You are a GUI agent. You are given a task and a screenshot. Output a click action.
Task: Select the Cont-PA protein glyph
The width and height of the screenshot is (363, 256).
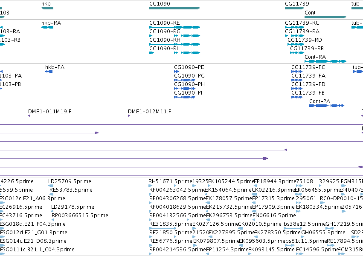[x=327, y=106]
